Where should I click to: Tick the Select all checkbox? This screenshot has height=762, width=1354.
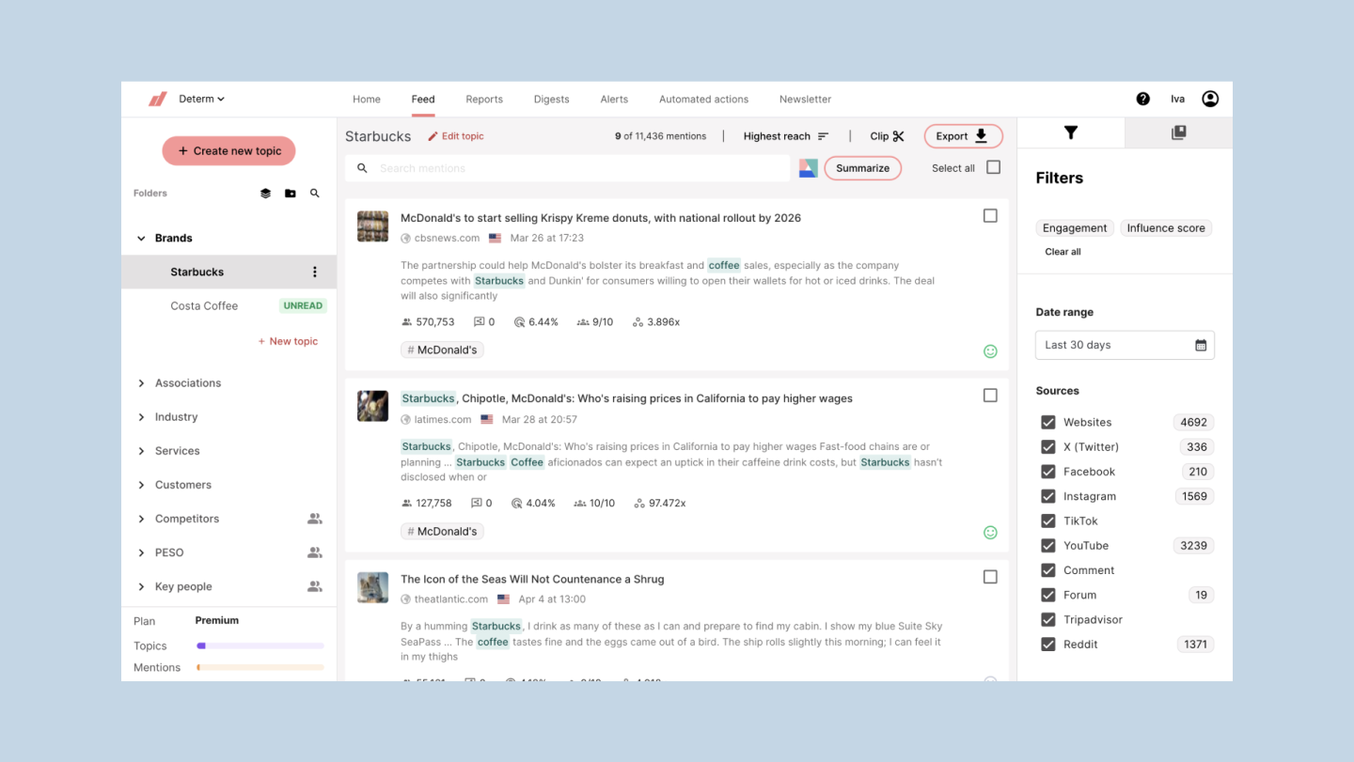994,167
